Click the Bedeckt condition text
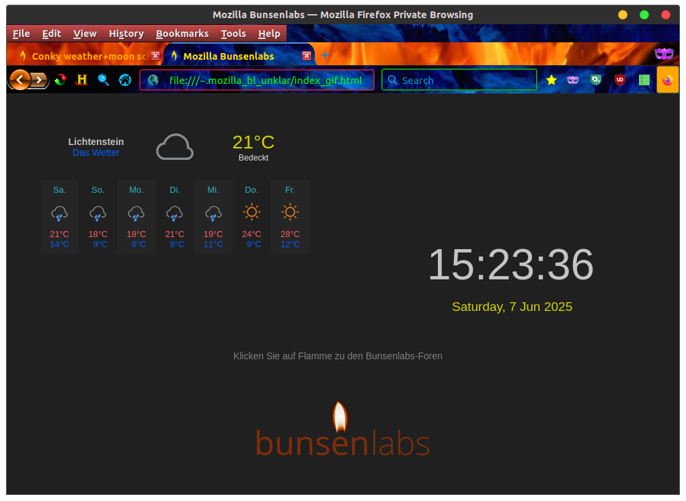 (254, 158)
